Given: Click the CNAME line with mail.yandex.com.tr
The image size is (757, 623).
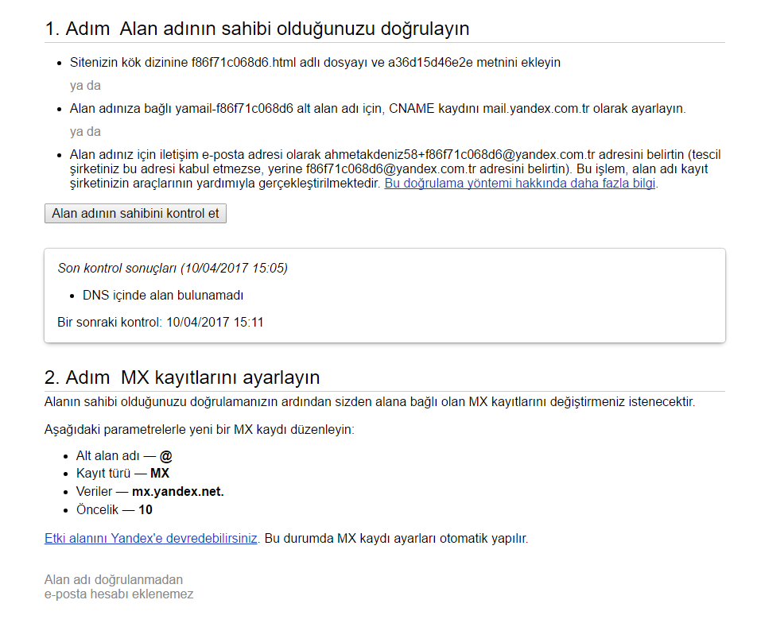Looking at the screenshot, I should coord(378,109).
